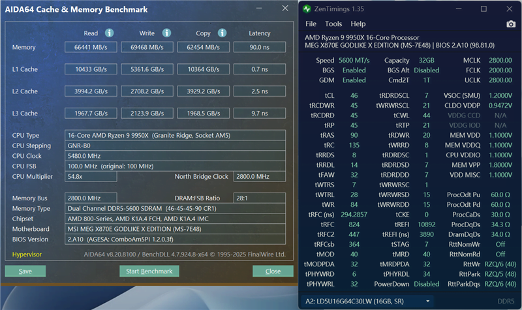522x310 pixels.
Task: Select the Memory Read value field
Action: (x=91, y=47)
